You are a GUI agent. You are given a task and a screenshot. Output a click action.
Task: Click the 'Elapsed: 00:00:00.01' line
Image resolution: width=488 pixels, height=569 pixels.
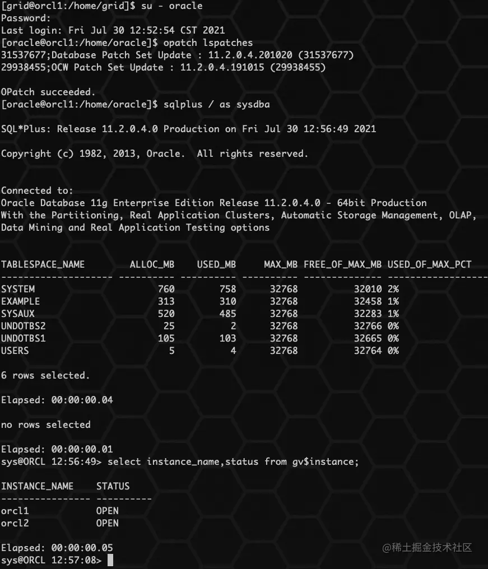coord(57,450)
